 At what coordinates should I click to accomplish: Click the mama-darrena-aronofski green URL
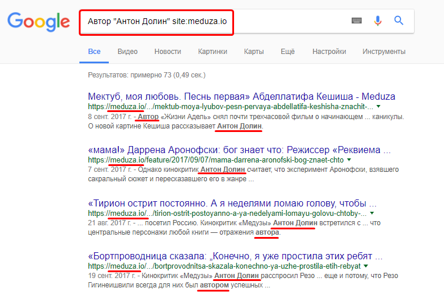tap(216, 160)
